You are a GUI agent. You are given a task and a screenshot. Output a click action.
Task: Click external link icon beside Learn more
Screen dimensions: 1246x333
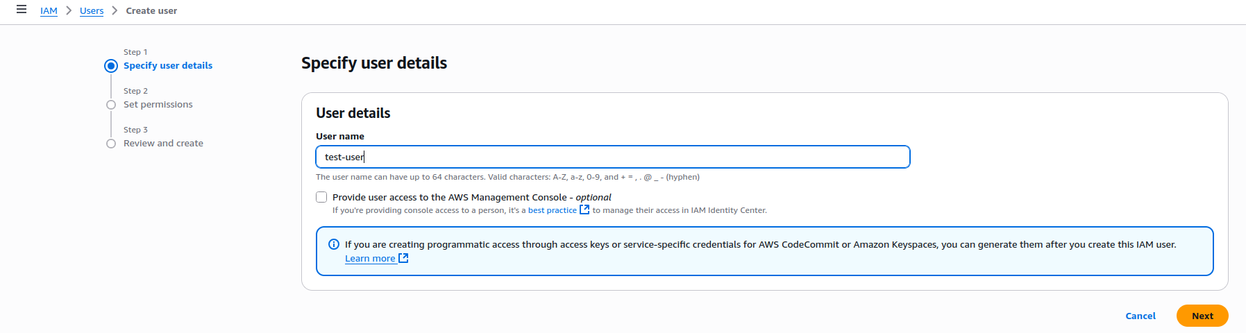pyautogui.click(x=403, y=258)
